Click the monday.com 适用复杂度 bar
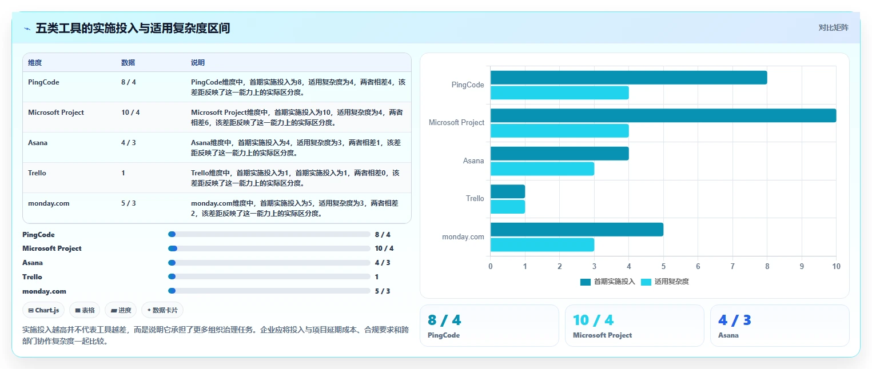 click(542, 244)
